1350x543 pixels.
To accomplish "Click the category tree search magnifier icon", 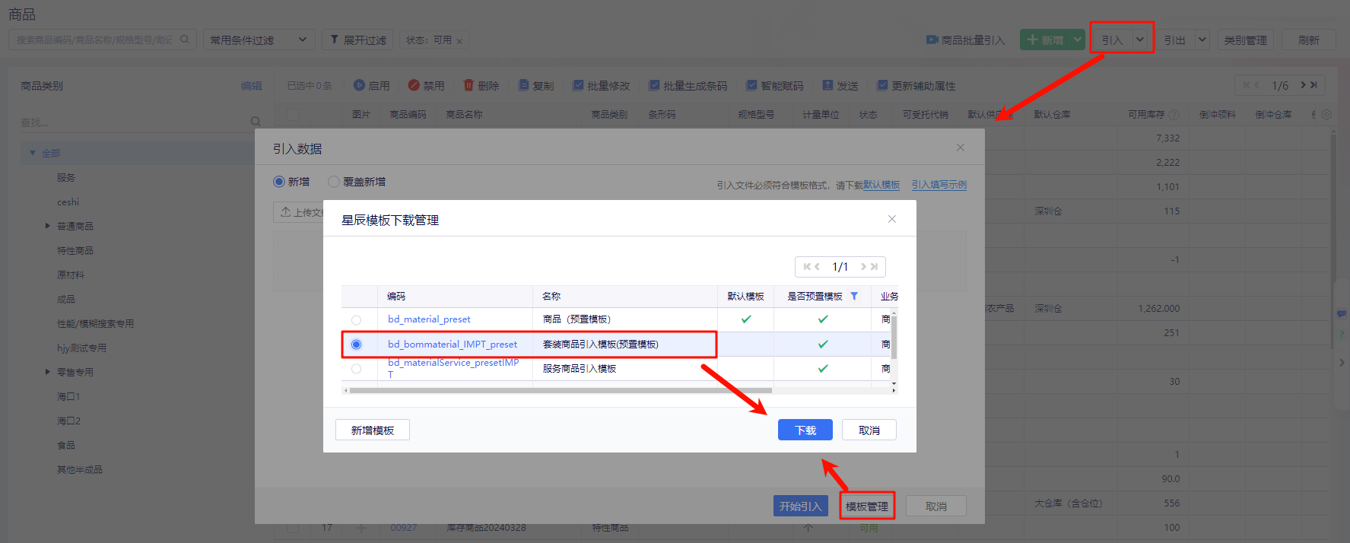I will tap(256, 122).
